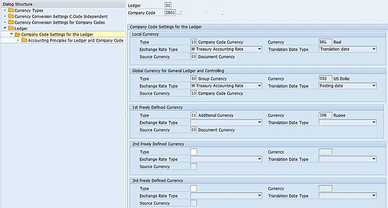
Task: Click the Currency Conversion Settings C.Code Independent folder icon
Action: (x=11, y=16)
